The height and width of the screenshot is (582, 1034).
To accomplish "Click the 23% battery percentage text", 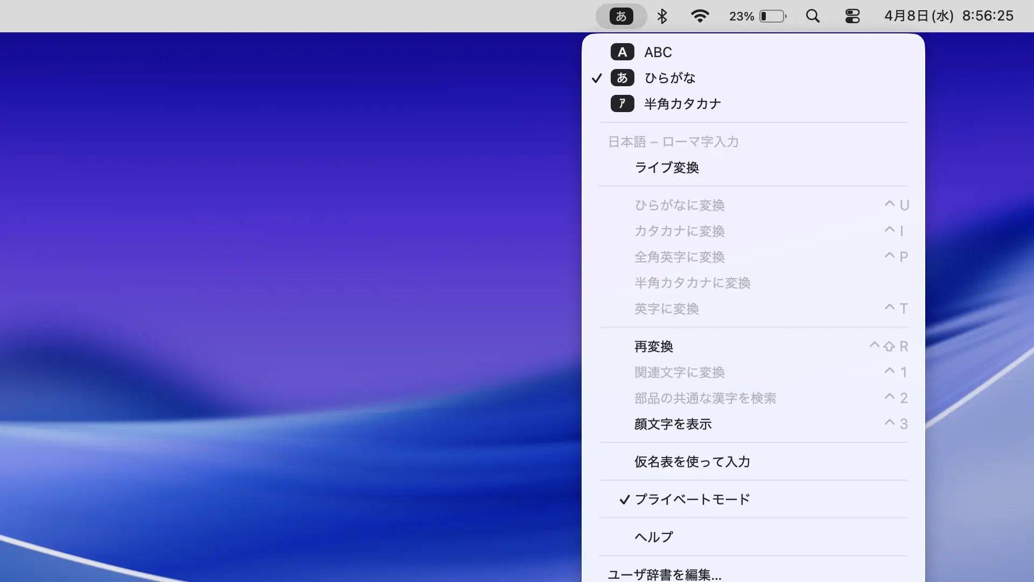I will [741, 16].
